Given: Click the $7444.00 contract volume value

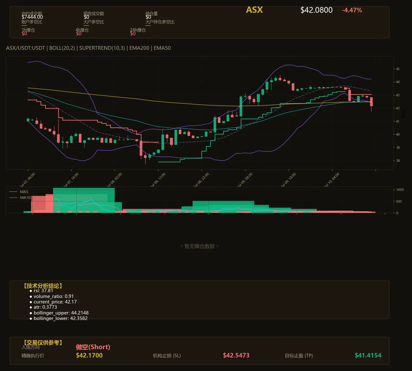Looking at the screenshot, I should click(x=32, y=17).
